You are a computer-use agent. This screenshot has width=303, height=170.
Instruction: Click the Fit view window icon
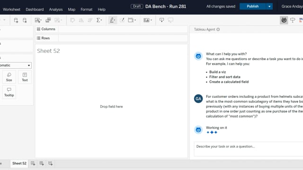coord(131,20)
